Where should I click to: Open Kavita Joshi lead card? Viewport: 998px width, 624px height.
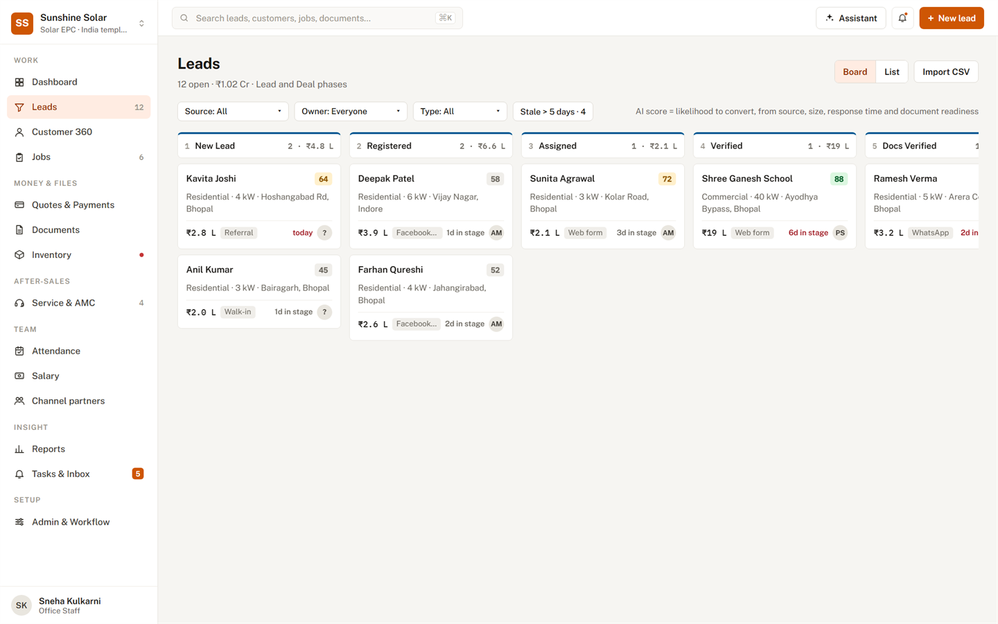[259, 206]
